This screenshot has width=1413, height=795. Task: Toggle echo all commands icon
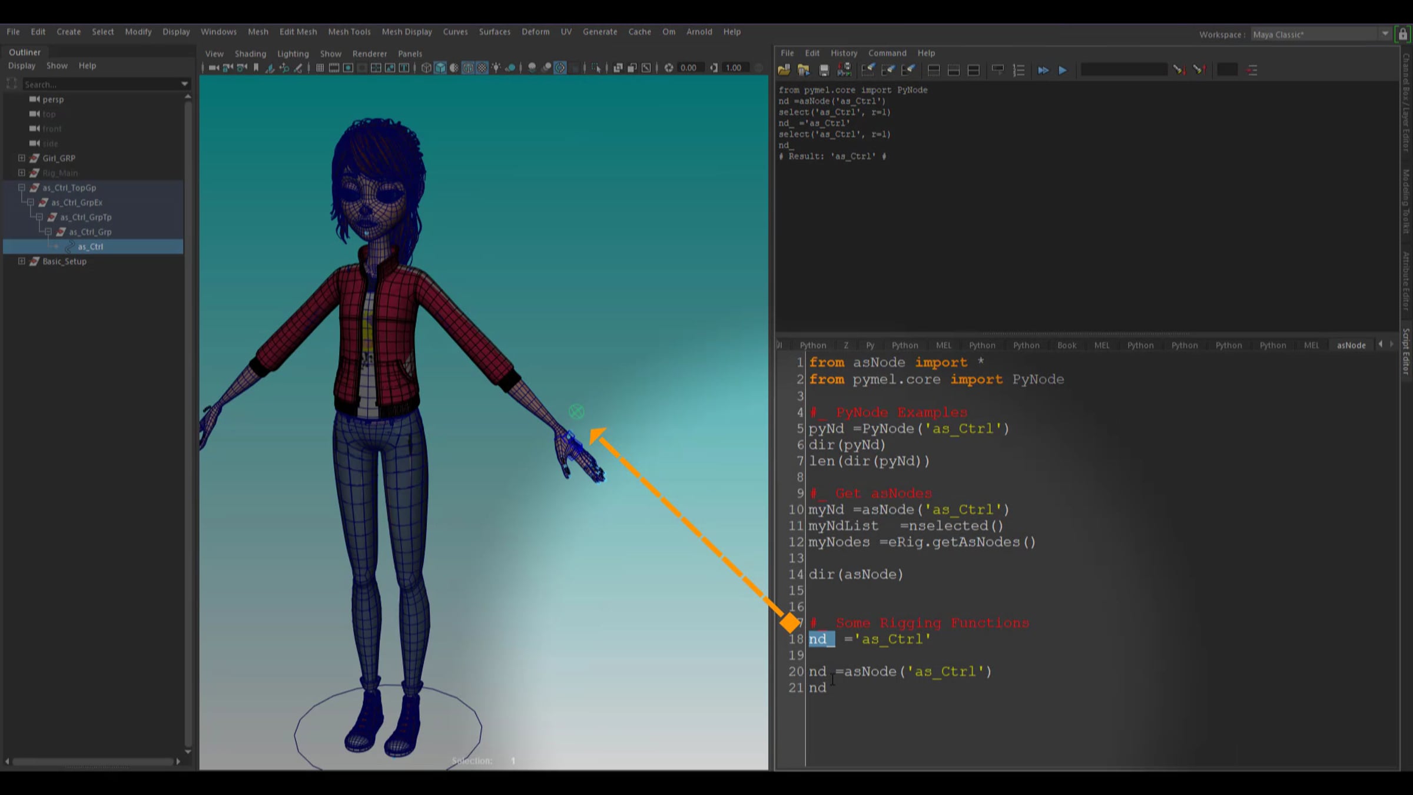pos(997,70)
